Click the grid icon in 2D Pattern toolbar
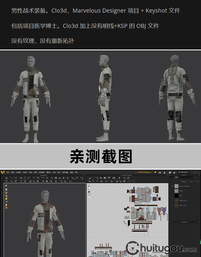 click(128, 178)
